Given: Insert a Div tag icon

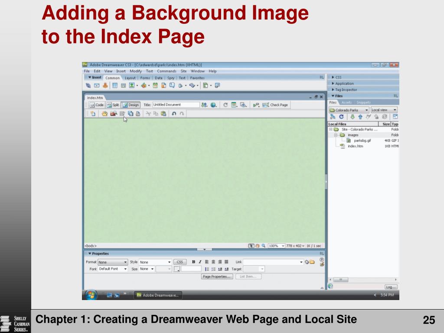Looking at the screenshot, I should click(124, 85).
